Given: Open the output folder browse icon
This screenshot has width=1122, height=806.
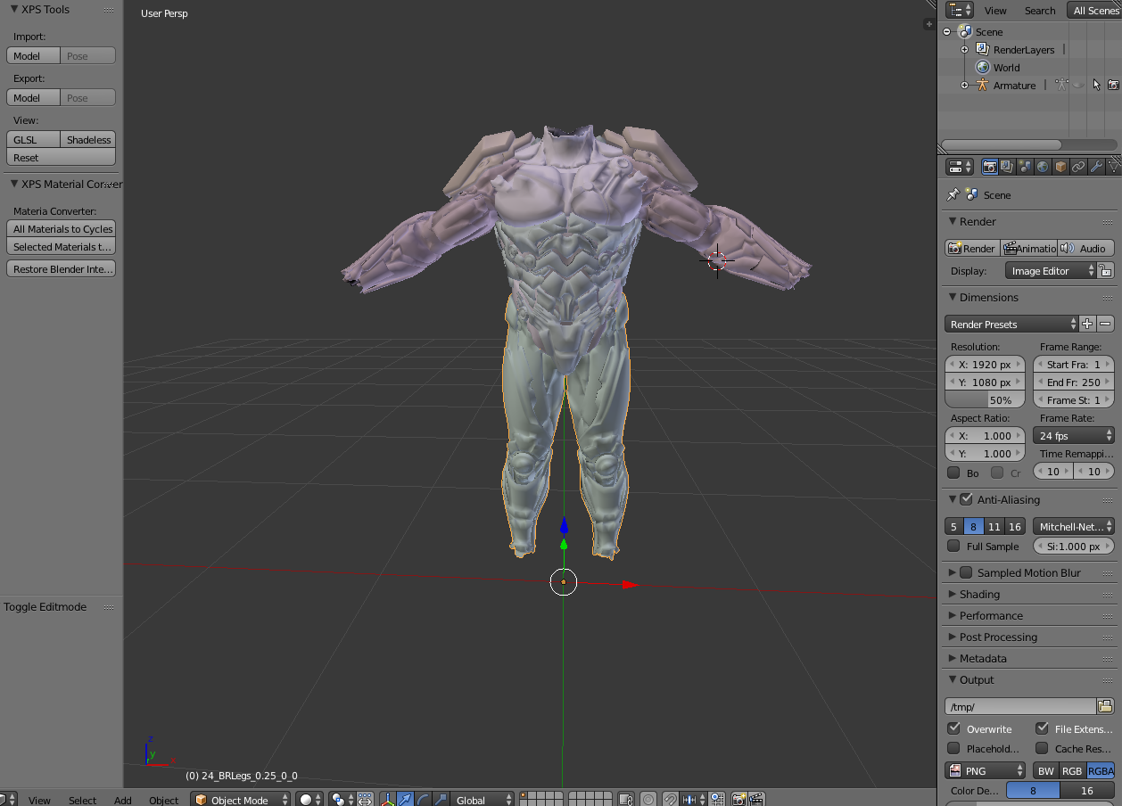Looking at the screenshot, I should pyautogui.click(x=1105, y=706).
